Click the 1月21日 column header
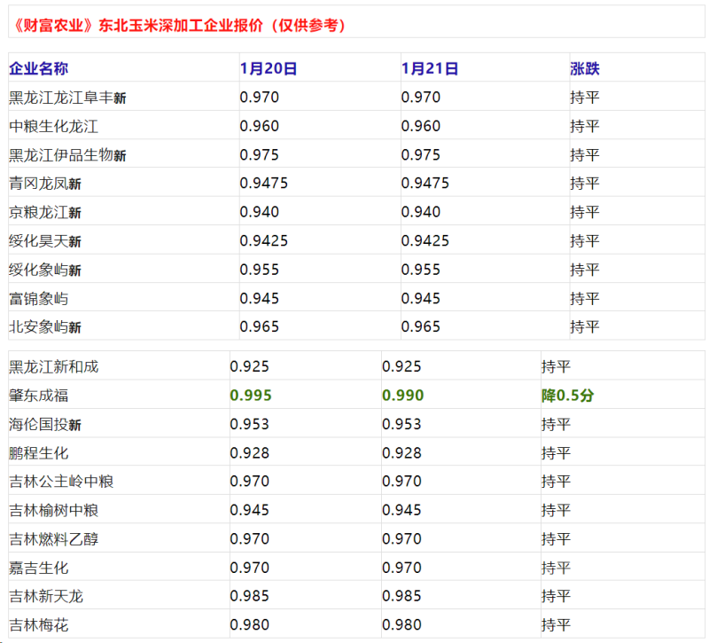This screenshot has width=709, height=643. click(430, 68)
